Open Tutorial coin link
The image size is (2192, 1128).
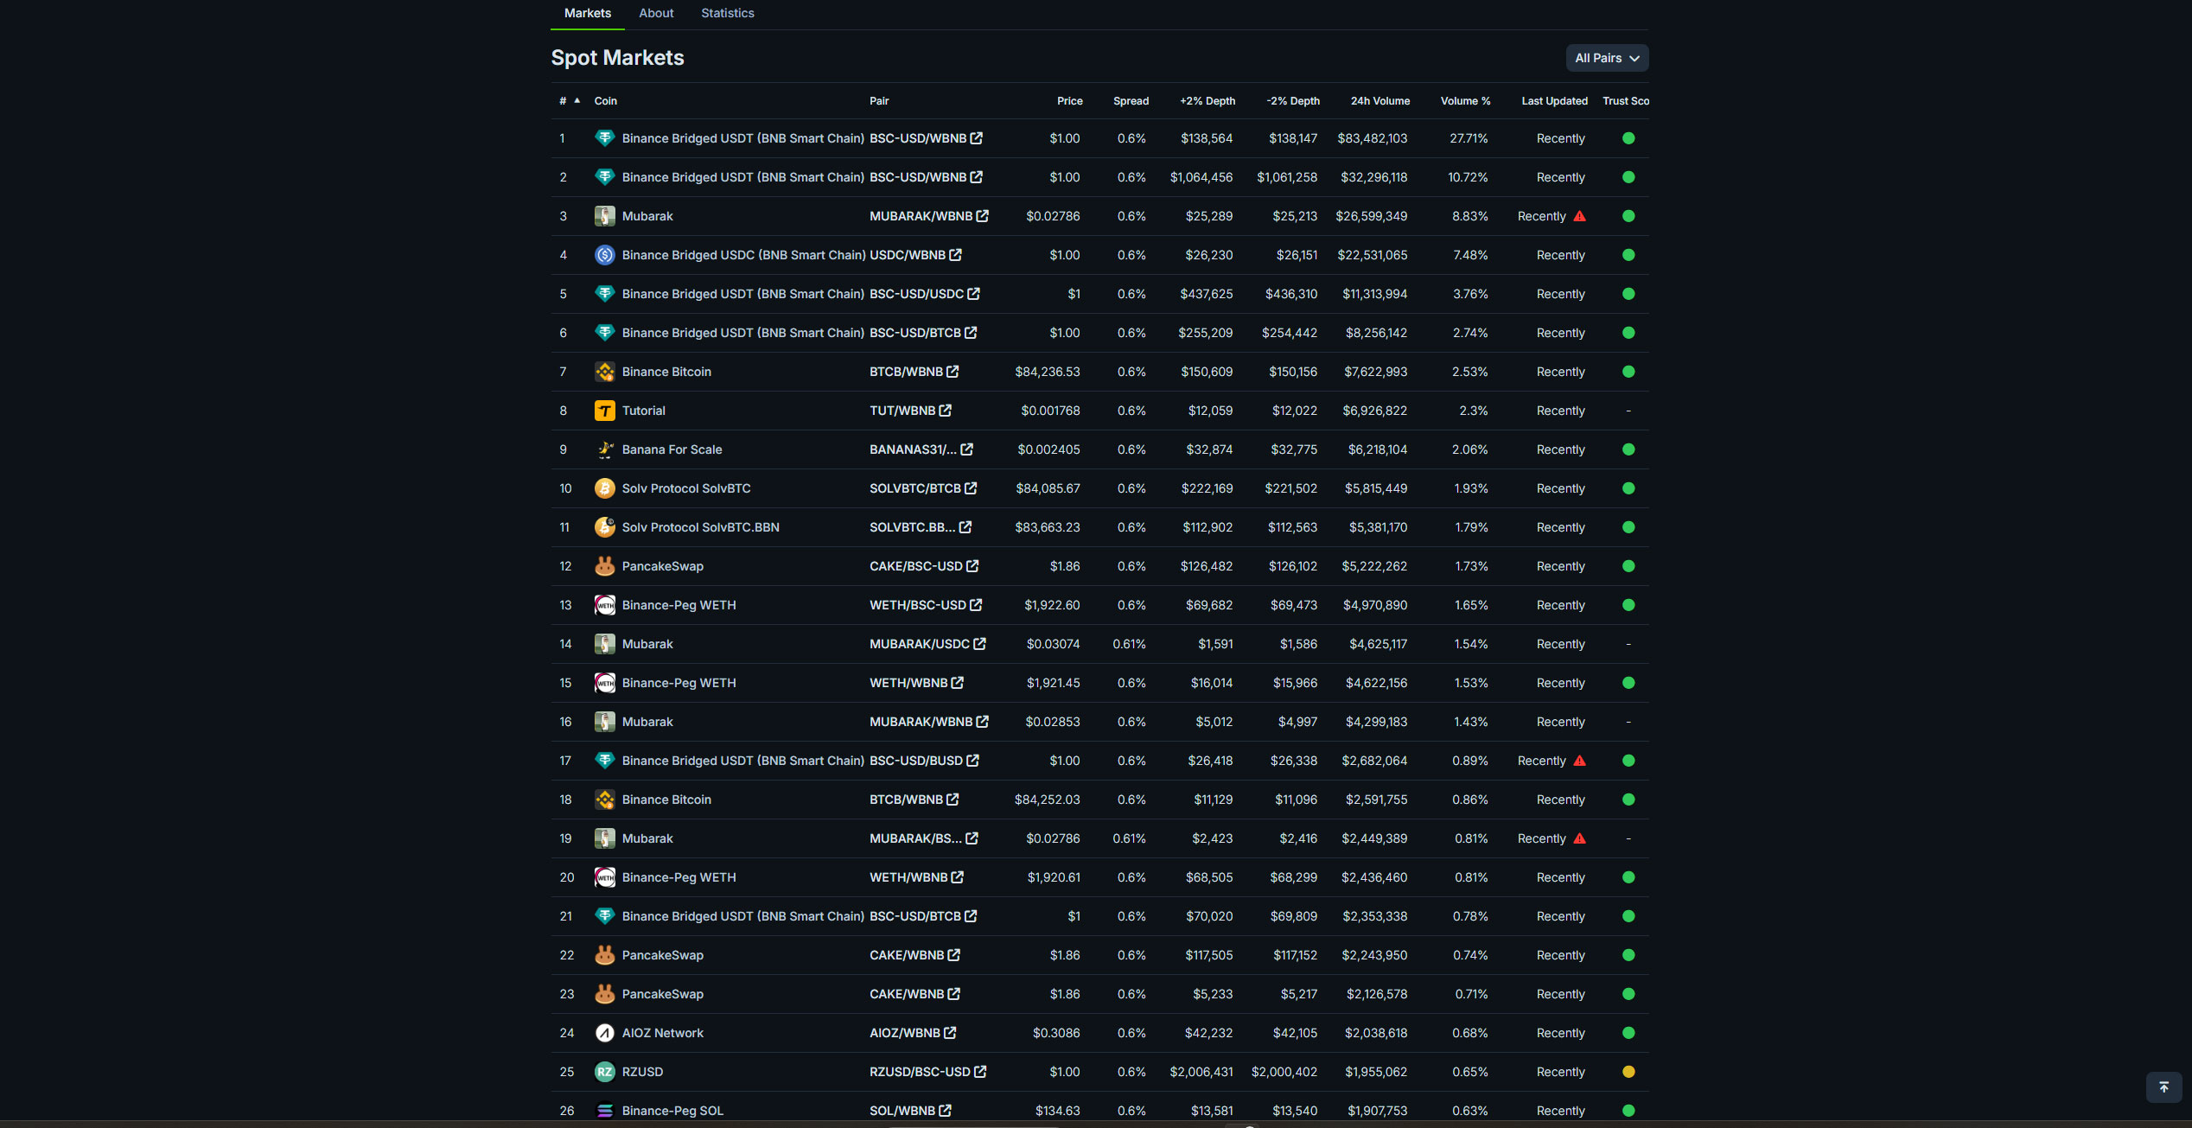point(643,411)
